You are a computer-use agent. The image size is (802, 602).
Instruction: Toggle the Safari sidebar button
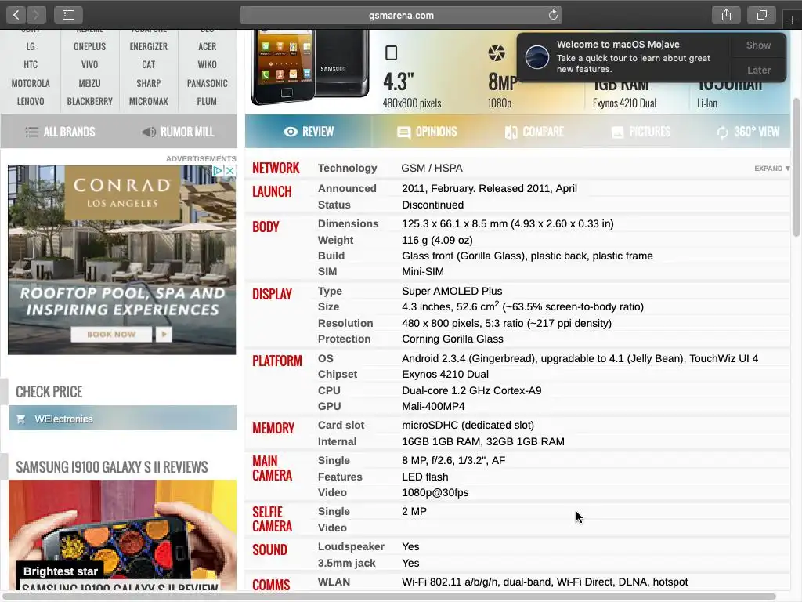(x=69, y=15)
